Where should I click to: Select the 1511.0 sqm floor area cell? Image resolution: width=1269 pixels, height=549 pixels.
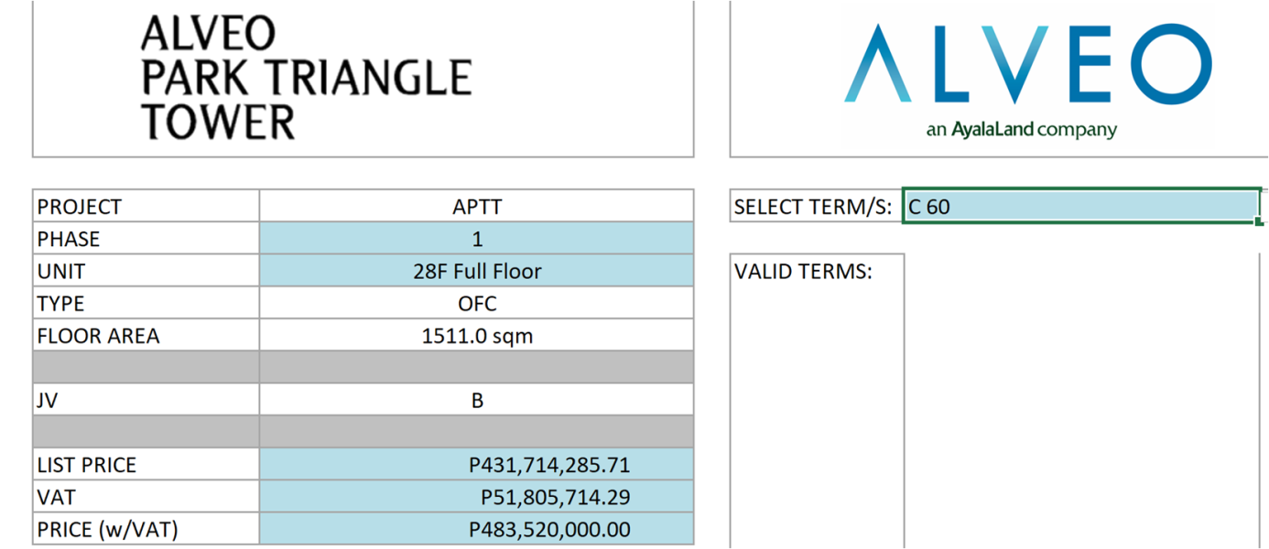(476, 335)
